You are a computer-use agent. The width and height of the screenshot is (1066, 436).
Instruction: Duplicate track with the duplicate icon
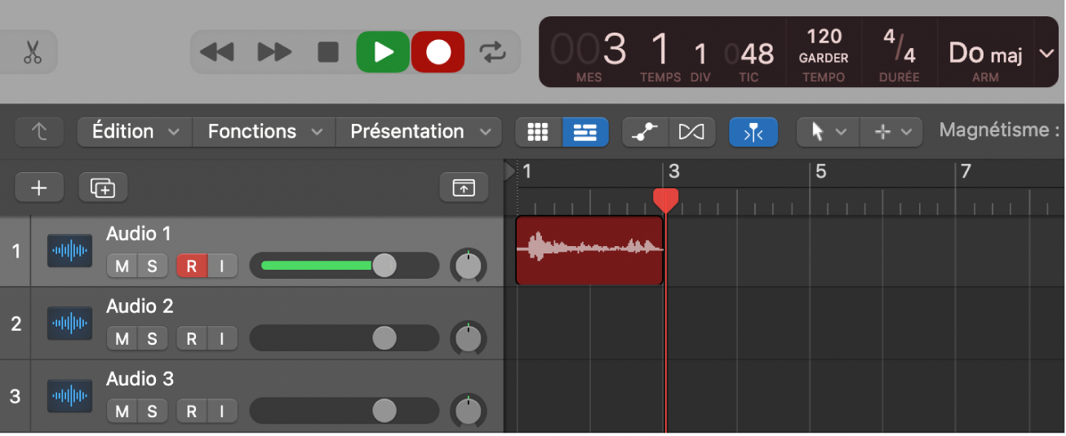click(x=103, y=187)
